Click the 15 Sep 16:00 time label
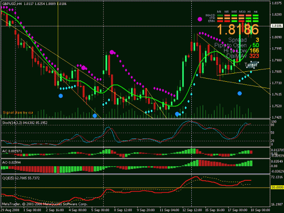This screenshot has width=284, height=213. coord(215,210)
